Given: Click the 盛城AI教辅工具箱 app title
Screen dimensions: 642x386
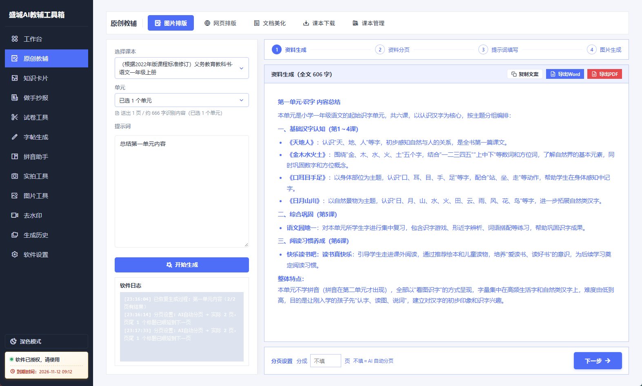Looking at the screenshot, I should click(37, 15).
